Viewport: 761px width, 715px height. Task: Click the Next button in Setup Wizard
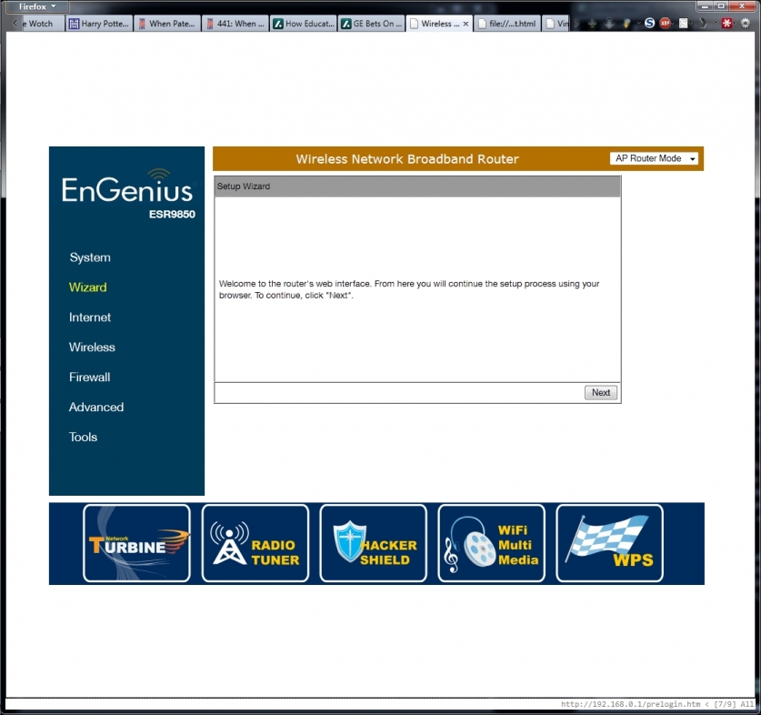(601, 392)
